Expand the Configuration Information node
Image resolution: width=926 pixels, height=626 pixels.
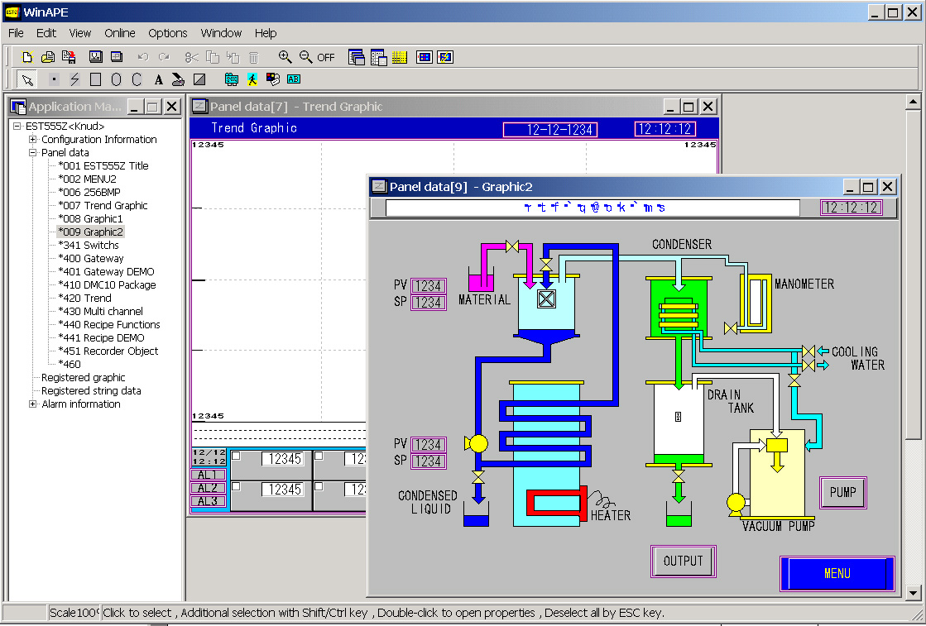pos(33,140)
